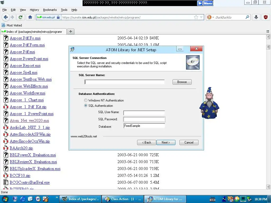Expand the quick launch overflow chevron
Screen dimensions: 271x203
57,197
